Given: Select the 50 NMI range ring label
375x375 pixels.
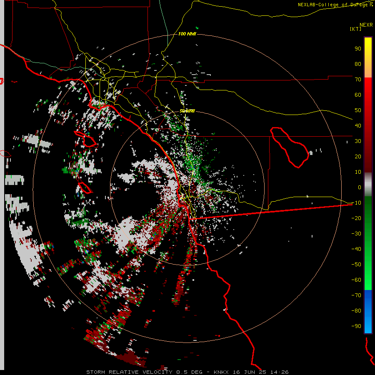Looking at the screenshot, I should tap(187, 111).
